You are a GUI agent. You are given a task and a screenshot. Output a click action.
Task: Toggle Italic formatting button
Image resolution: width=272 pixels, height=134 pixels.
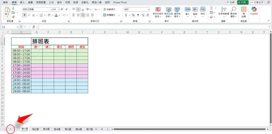(x=29, y=15)
